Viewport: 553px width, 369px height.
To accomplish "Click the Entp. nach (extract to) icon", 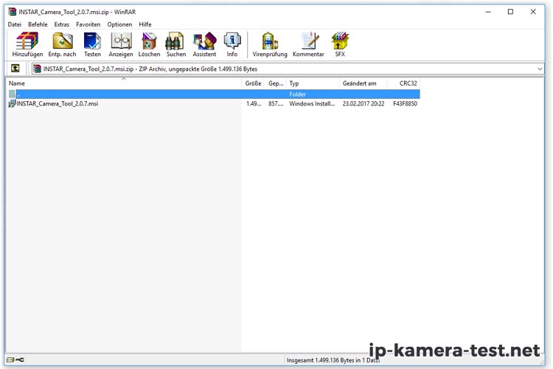I will (62, 44).
